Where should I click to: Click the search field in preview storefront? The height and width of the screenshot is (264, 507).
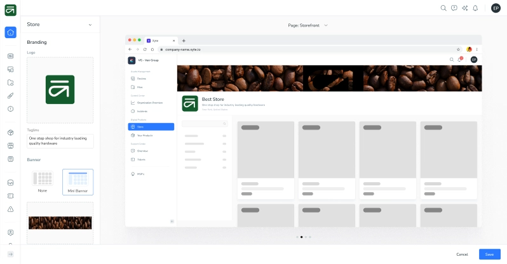[205, 124]
